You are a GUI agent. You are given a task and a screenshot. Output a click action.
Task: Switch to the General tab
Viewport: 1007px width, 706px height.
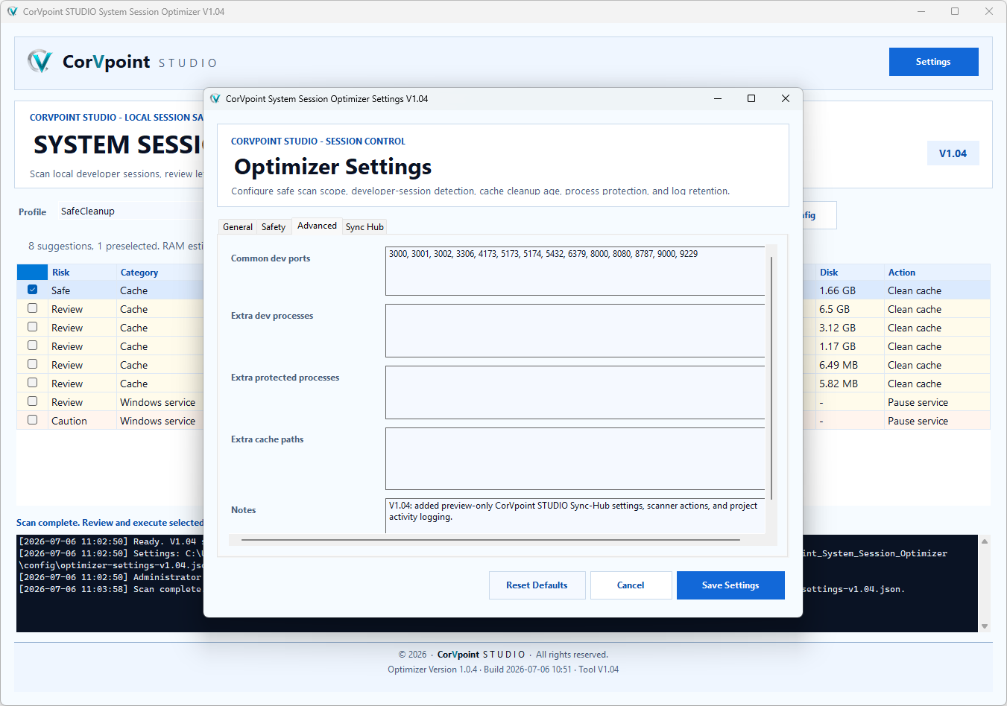click(238, 227)
